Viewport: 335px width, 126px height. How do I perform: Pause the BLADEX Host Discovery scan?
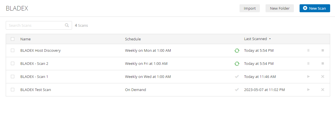pyautogui.click(x=308, y=51)
